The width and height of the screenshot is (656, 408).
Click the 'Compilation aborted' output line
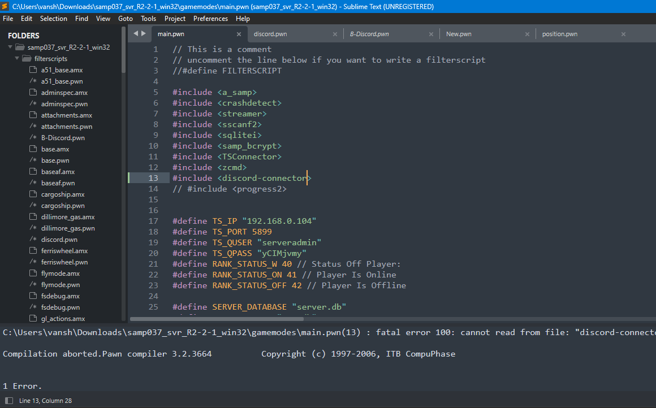(229, 354)
